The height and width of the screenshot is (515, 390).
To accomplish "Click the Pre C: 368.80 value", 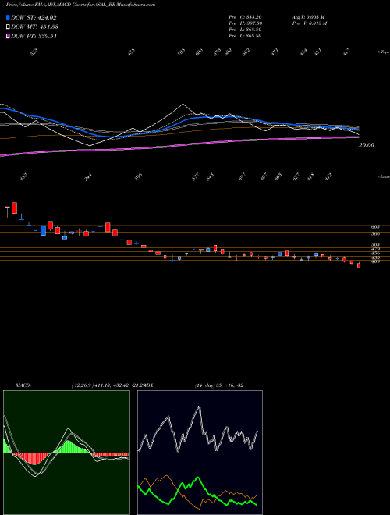I will click(x=245, y=36).
